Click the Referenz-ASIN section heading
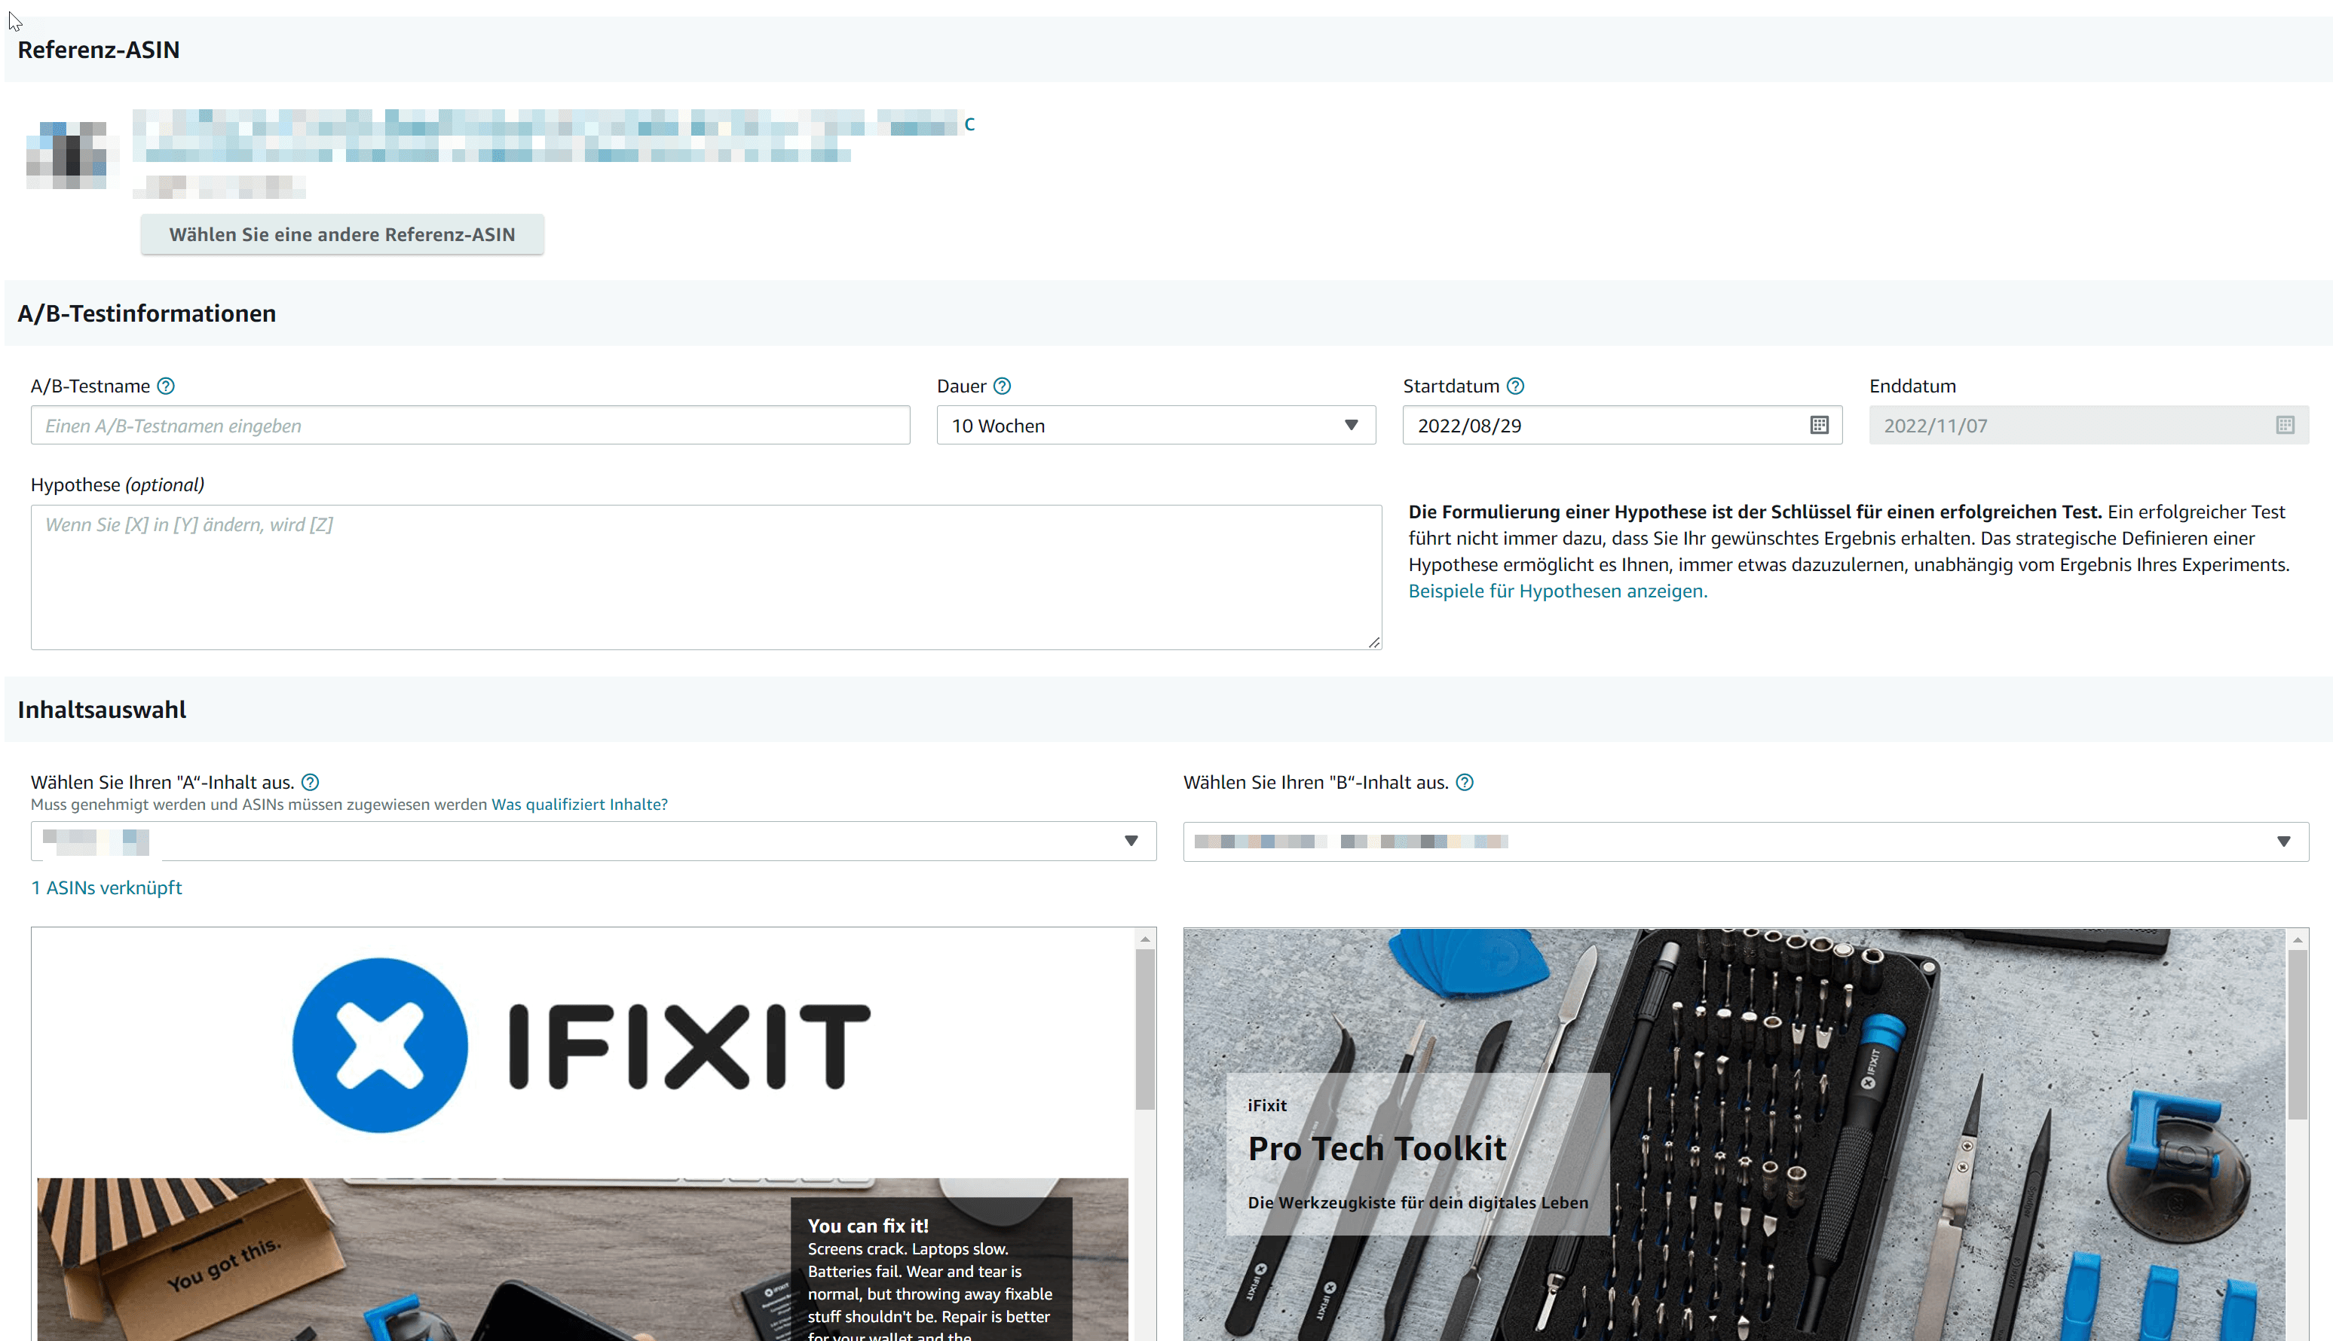Viewport: 2333px width, 1341px height. coord(99,50)
